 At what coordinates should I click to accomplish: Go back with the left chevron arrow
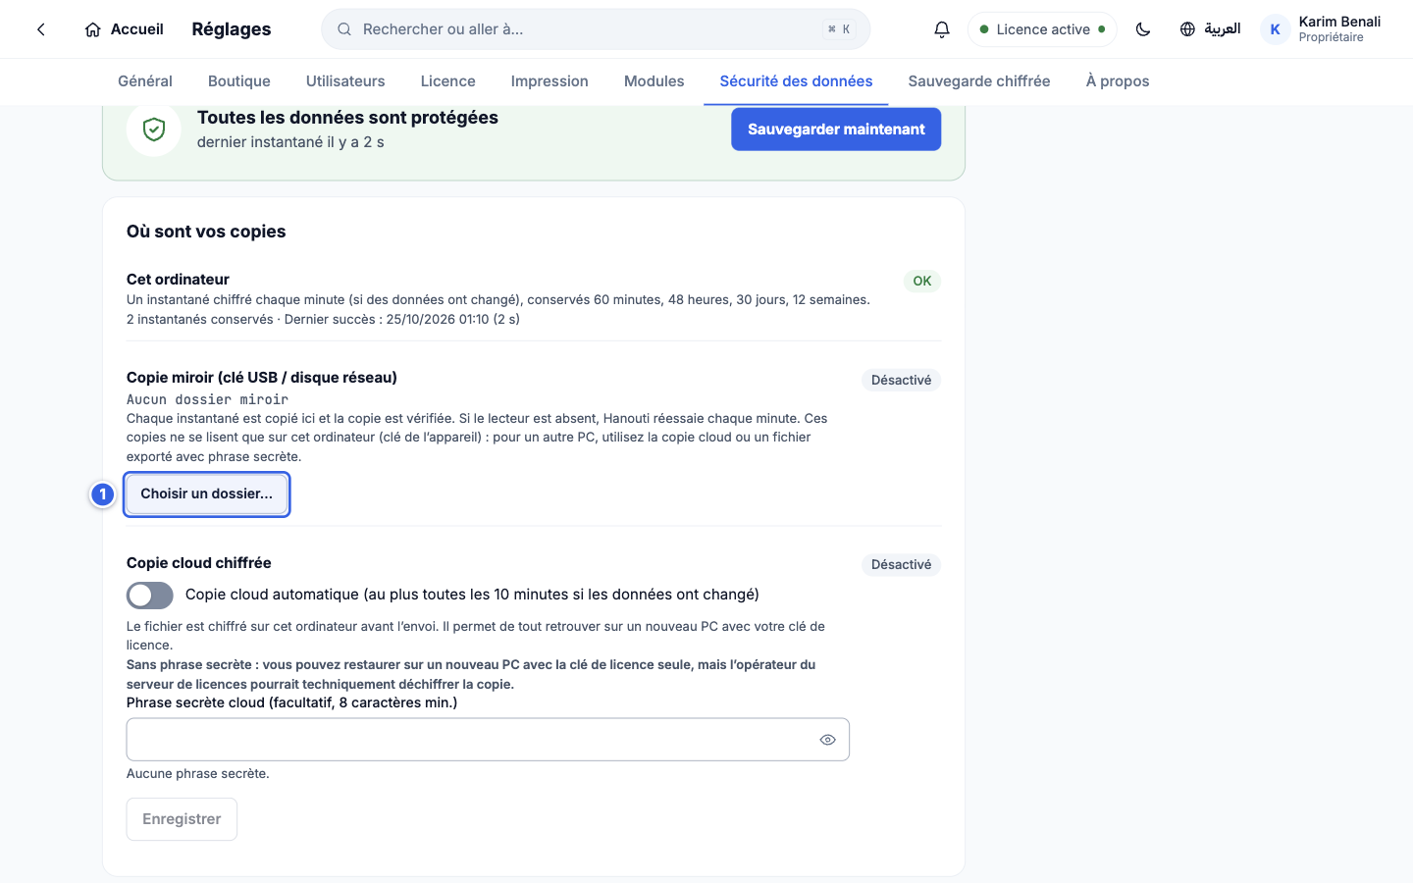point(41,29)
